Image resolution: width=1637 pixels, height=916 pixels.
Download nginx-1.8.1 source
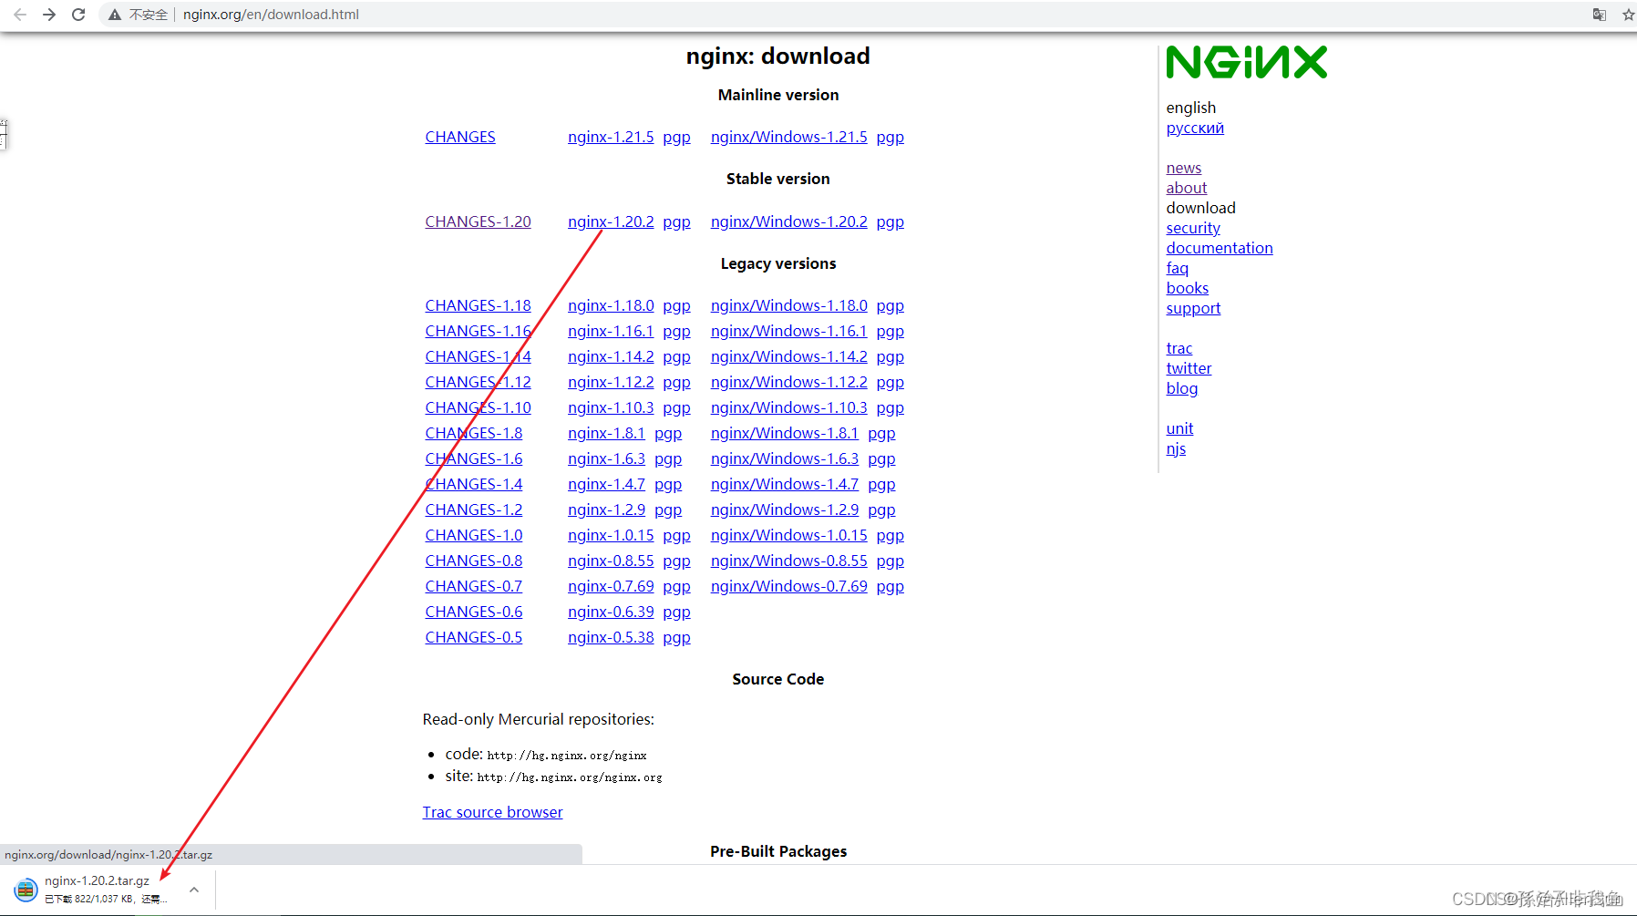[x=606, y=433]
